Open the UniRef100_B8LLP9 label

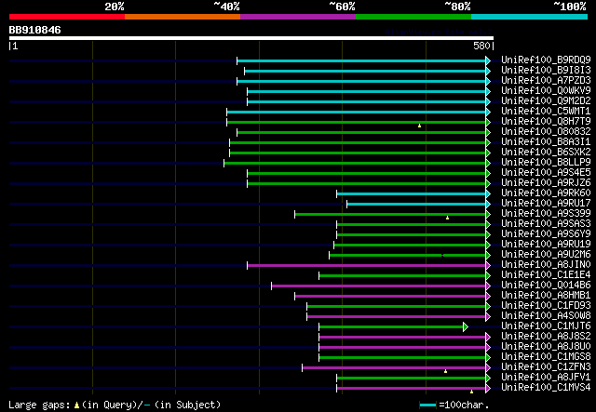pyautogui.click(x=546, y=163)
